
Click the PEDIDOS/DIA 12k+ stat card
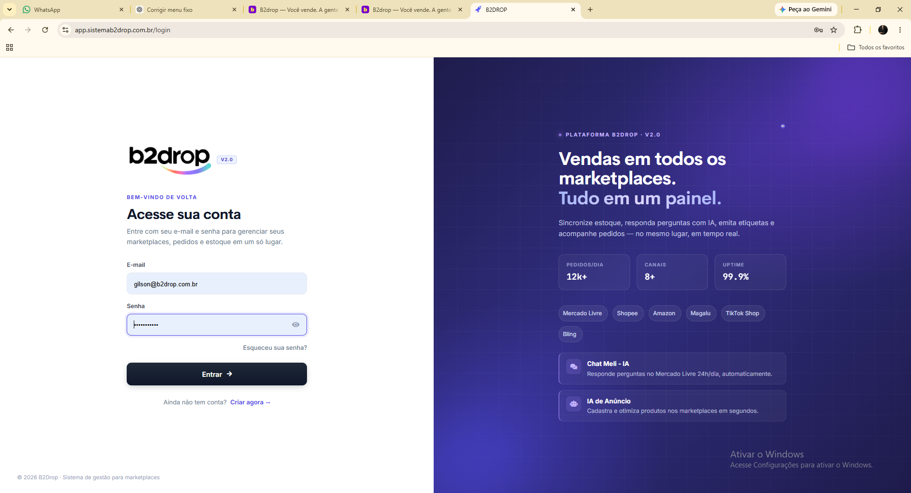(x=594, y=272)
